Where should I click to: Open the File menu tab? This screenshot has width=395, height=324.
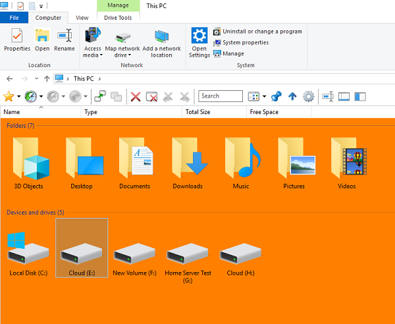point(14,18)
